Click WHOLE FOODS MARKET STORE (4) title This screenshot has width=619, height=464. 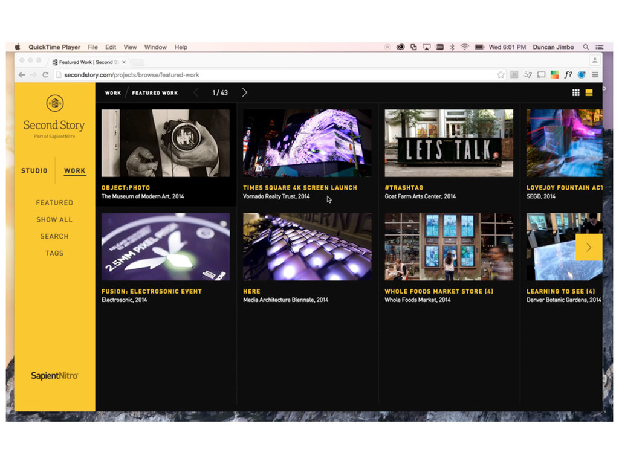click(439, 292)
